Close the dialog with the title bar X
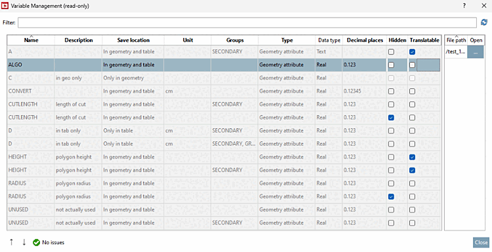Viewport: 492px width, 252px height. click(484, 6)
